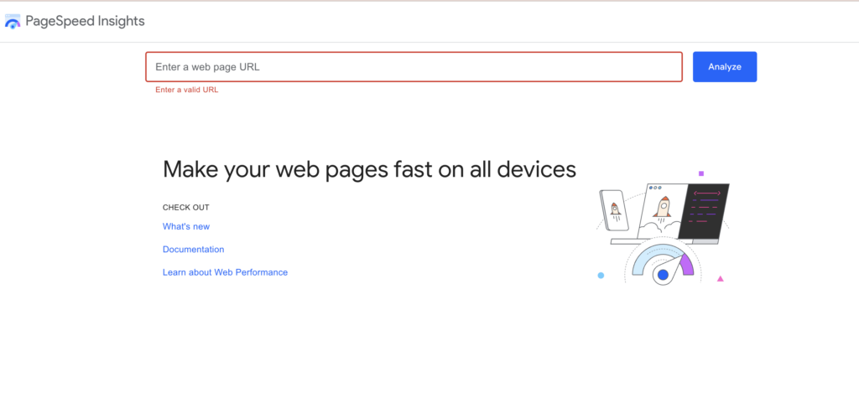The width and height of the screenshot is (859, 408).
Task: Click the 'Make your web pages fast' heading
Action: (369, 169)
